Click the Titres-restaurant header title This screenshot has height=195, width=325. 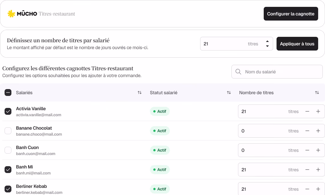(x=57, y=14)
